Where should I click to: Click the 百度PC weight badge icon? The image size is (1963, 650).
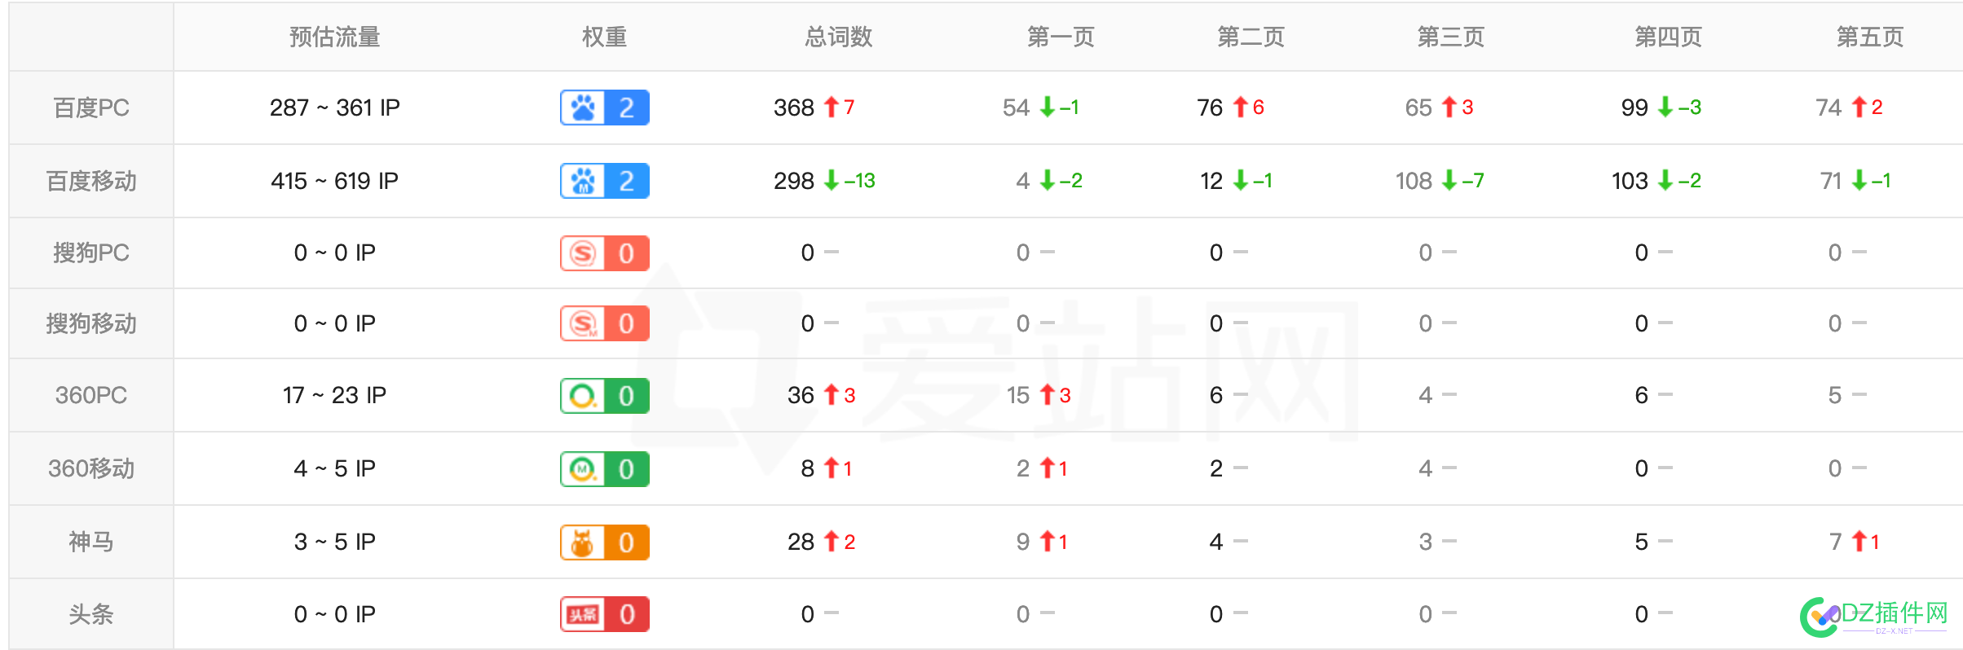pos(605,108)
